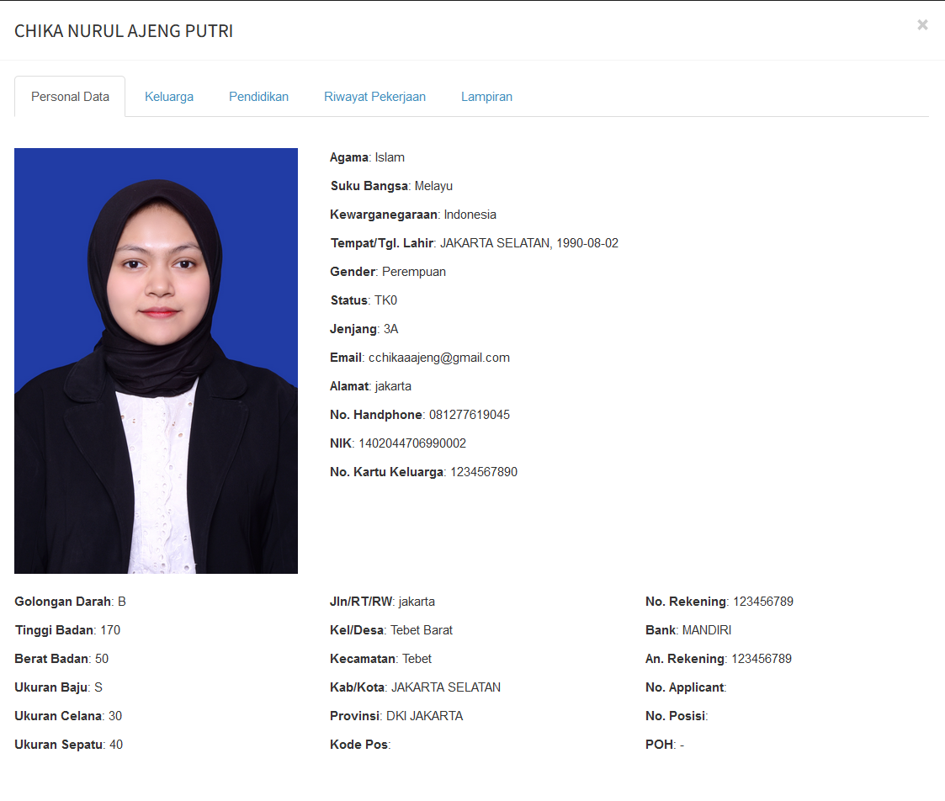The image size is (945, 801).
Task: Click the Jenjang value 3A
Action: pyautogui.click(x=390, y=329)
